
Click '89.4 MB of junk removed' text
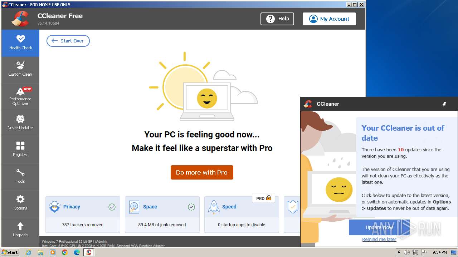click(162, 225)
